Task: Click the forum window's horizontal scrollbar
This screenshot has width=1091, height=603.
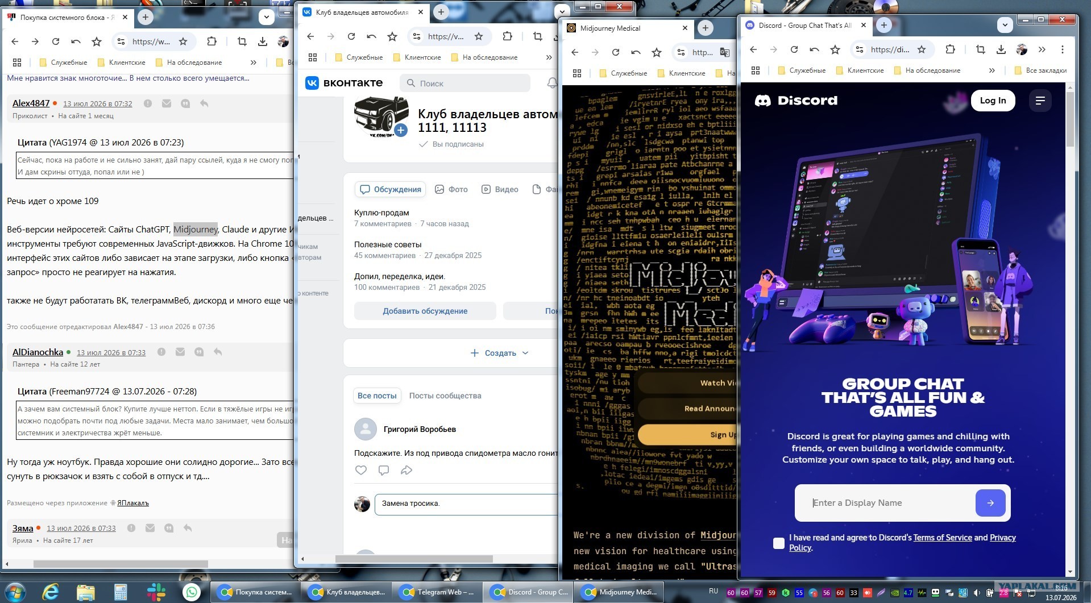Action: point(121,564)
